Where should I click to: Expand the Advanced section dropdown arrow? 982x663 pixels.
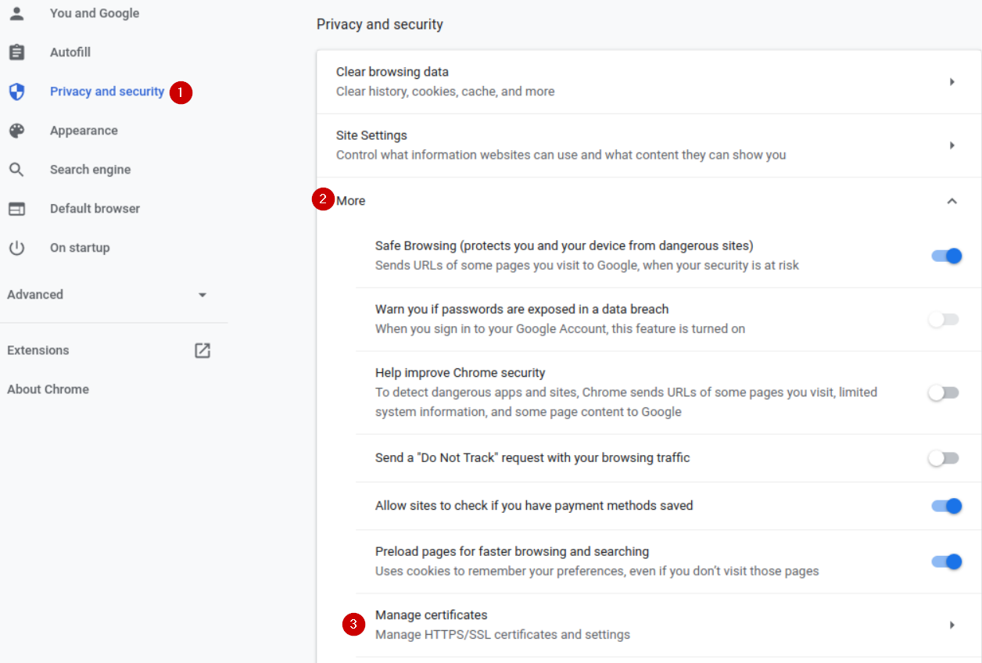click(x=202, y=295)
